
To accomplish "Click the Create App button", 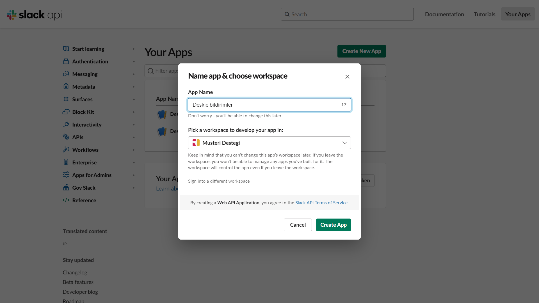I will pyautogui.click(x=334, y=225).
